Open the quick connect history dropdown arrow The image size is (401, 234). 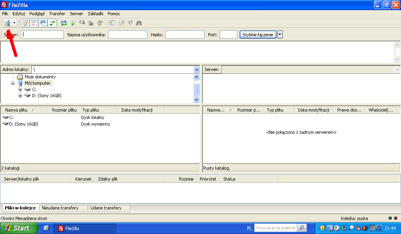click(x=280, y=35)
